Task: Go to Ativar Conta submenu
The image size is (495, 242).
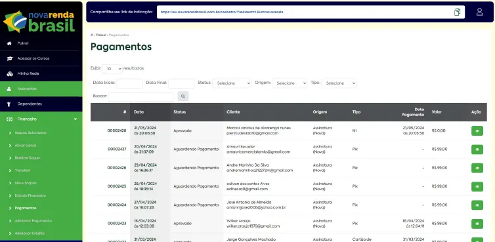Action: (26, 146)
